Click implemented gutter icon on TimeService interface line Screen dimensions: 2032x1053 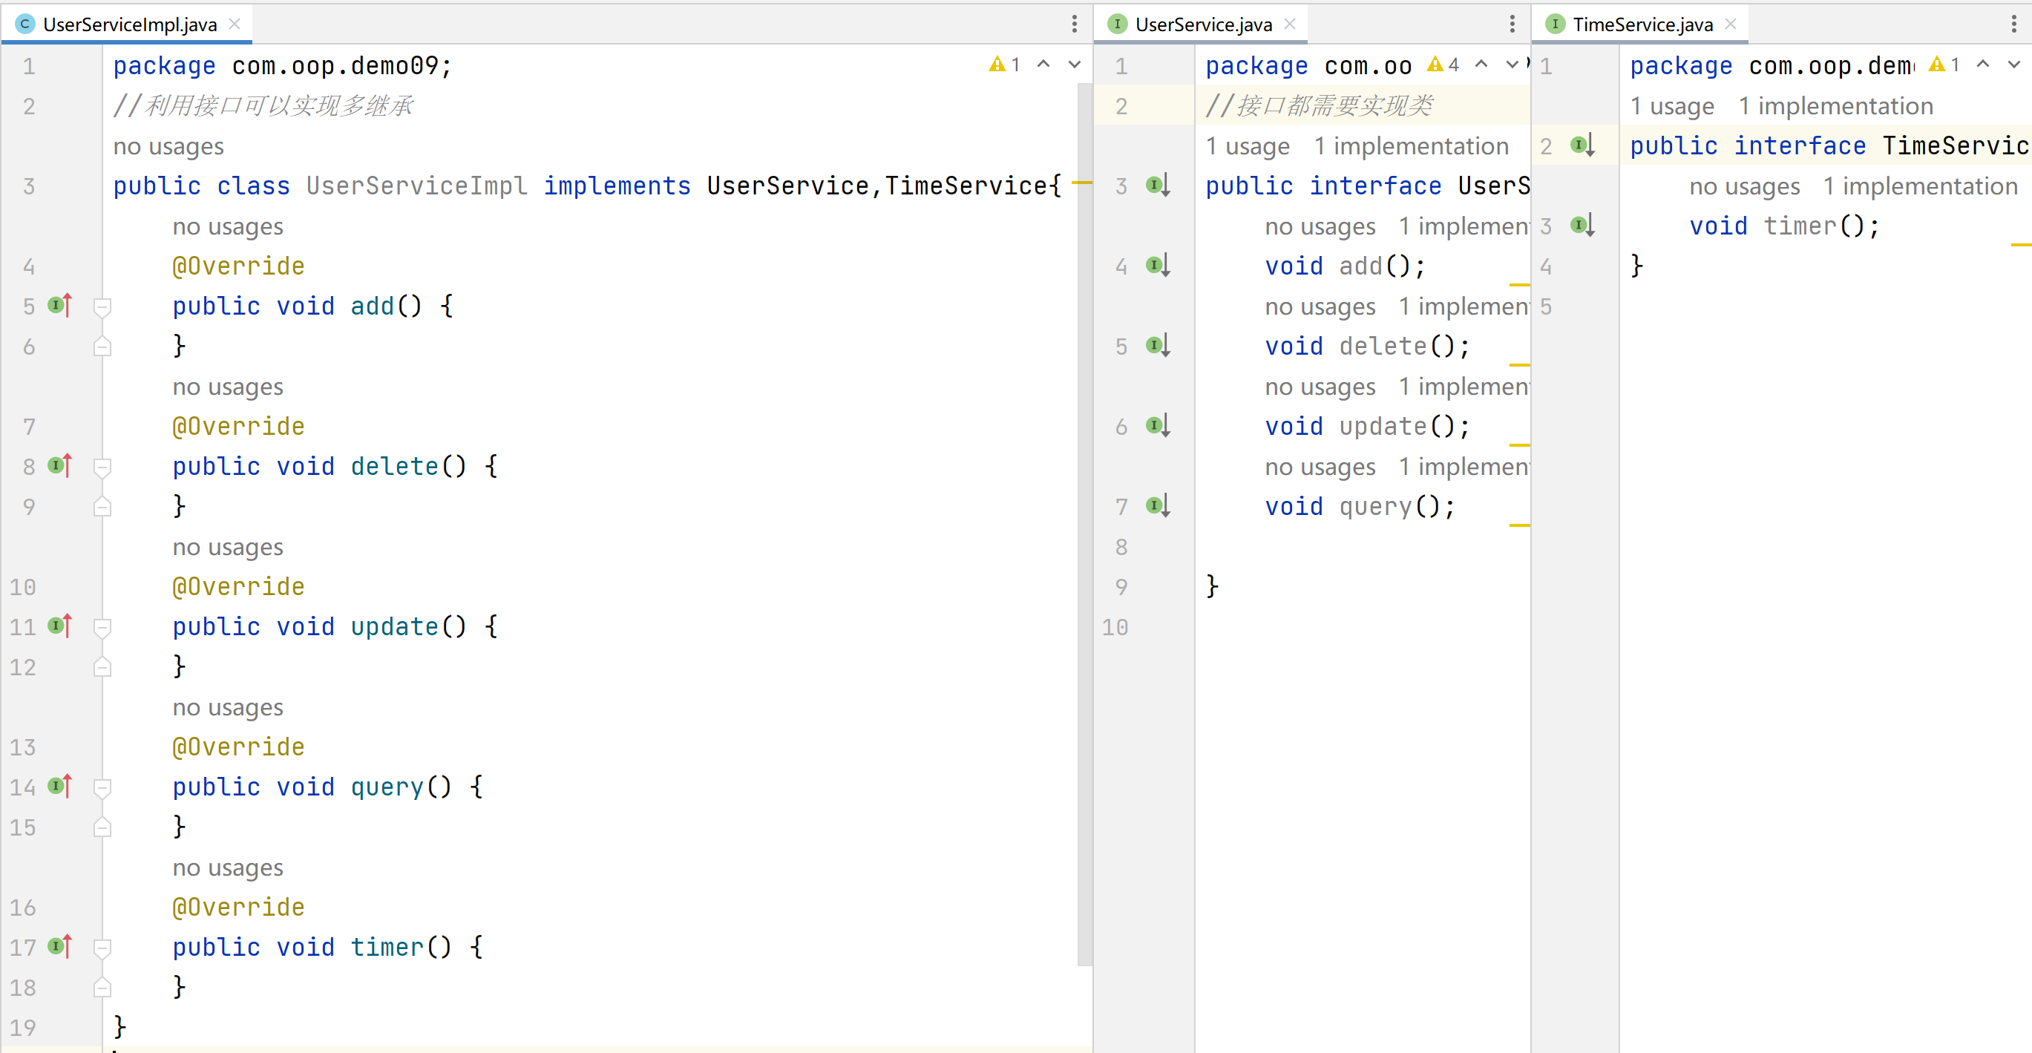pos(1582,145)
